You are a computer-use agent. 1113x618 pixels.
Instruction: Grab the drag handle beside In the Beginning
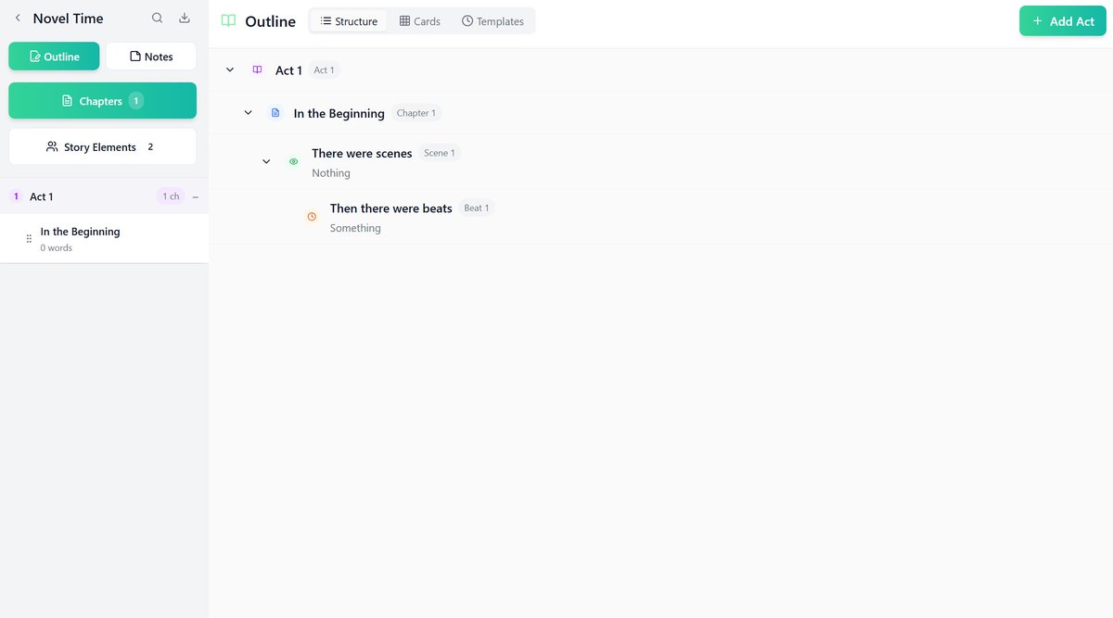(x=29, y=239)
